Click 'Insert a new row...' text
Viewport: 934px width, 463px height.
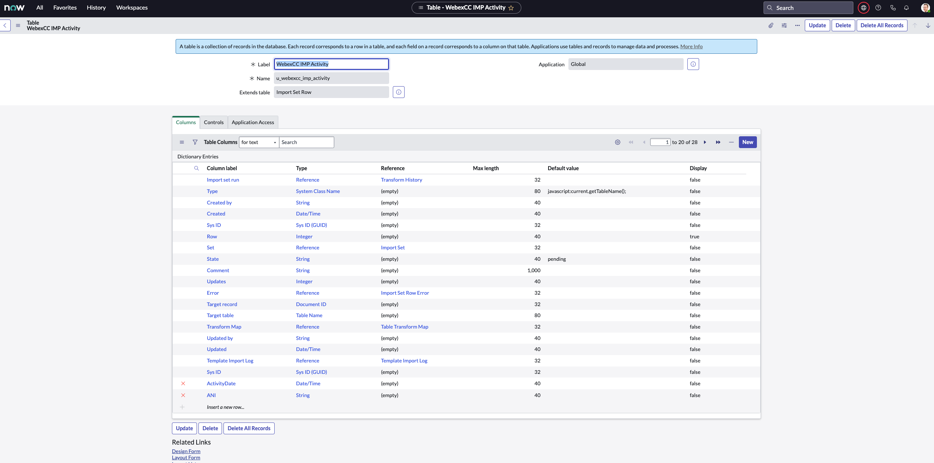pyautogui.click(x=226, y=407)
